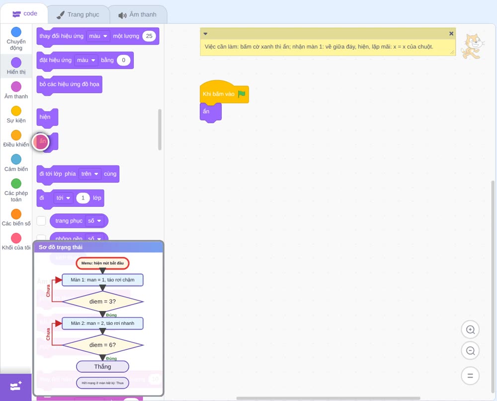
Task: Click the Thắng node in the state diagram
Action: click(x=102, y=366)
